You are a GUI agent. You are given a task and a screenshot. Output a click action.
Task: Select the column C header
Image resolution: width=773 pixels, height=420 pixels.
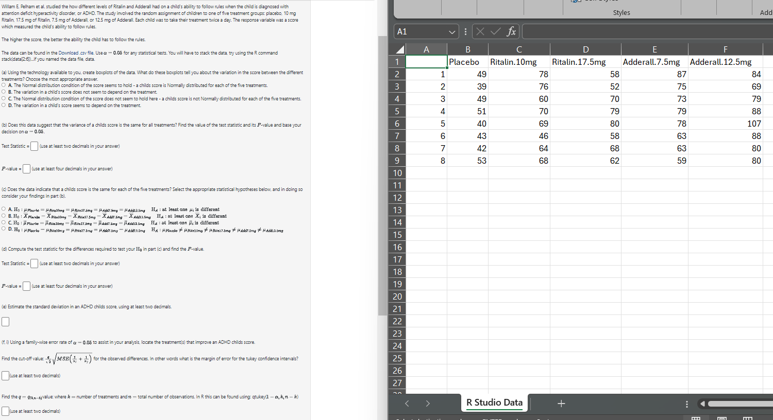point(518,49)
